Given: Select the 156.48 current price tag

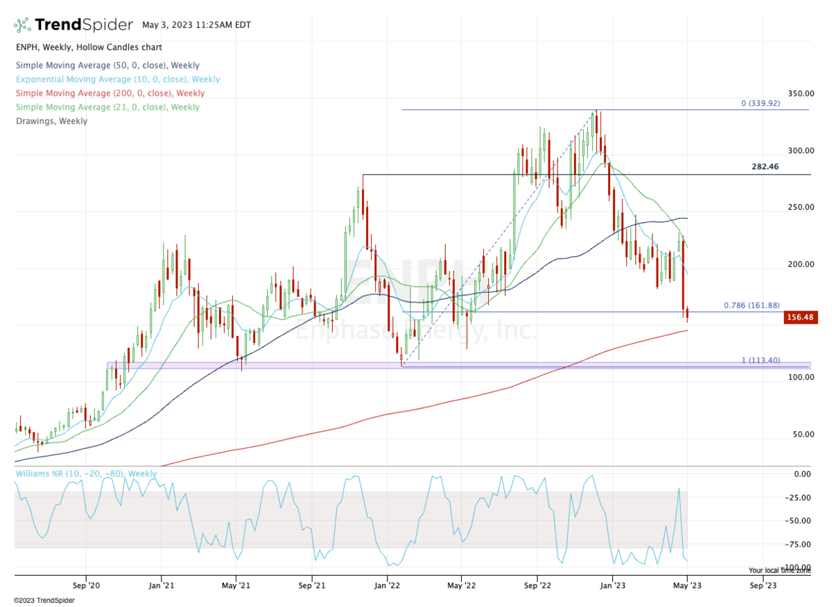Looking at the screenshot, I should pyautogui.click(x=801, y=317).
